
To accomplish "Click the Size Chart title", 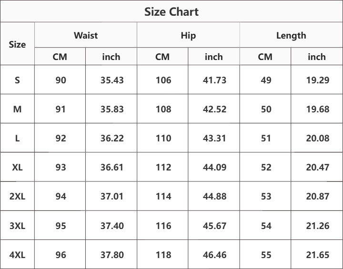I will click(171, 11).
